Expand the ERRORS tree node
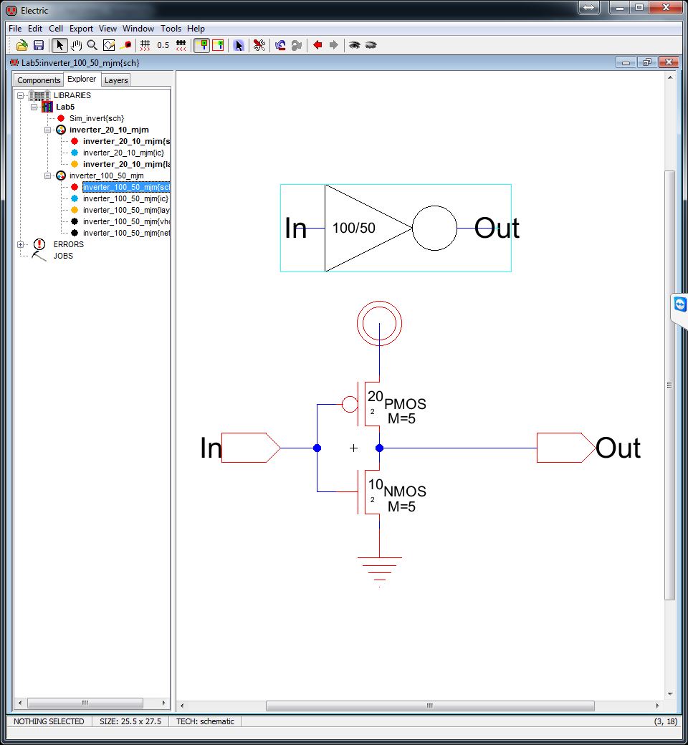688x745 pixels. pos(20,244)
